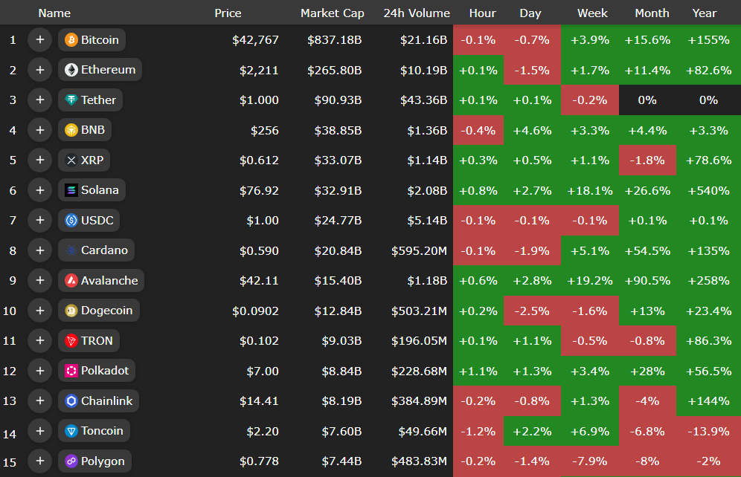Click BNB's price value $256
Screen dimensions: 741x477
(x=264, y=130)
